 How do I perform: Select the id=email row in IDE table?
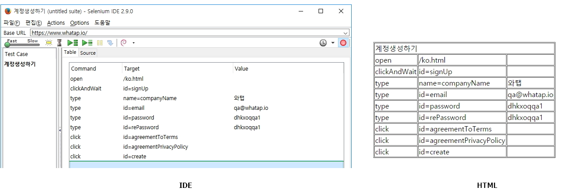click(x=206, y=108)
